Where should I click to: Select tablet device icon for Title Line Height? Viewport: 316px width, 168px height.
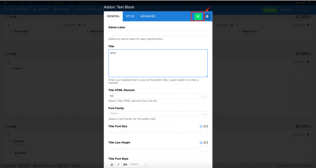[204, 143]
